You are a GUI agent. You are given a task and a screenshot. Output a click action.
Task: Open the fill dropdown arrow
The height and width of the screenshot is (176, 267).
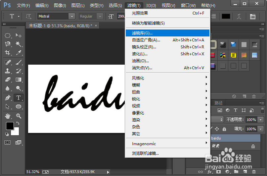(x=261, y=129)
